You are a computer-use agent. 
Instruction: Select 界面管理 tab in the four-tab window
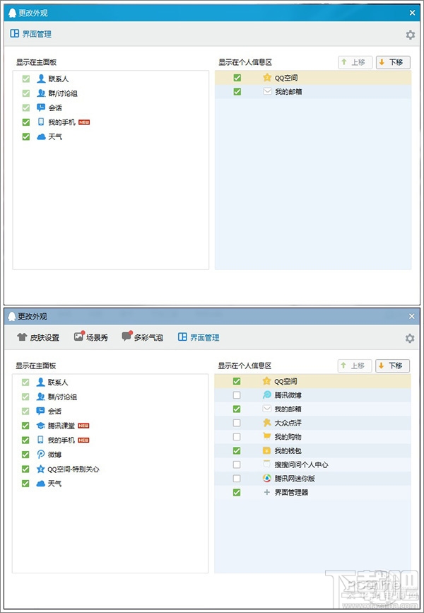coord(199,337)
